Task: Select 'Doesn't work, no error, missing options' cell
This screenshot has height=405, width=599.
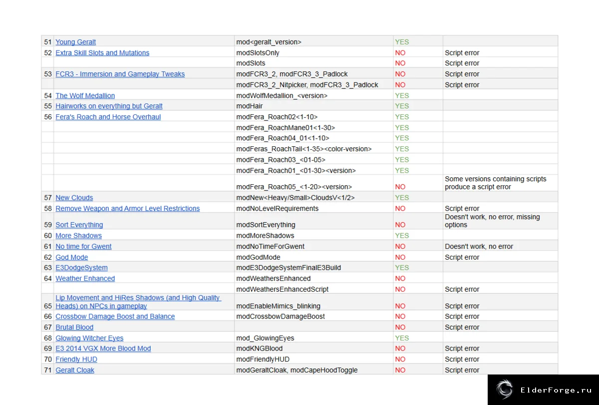Action: pos(500,222)
